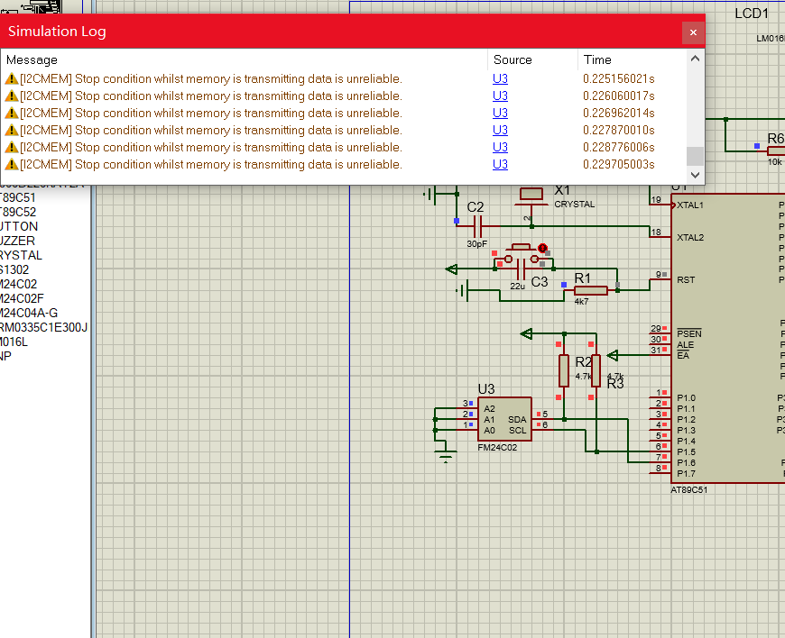785x638 pixels.
Task: Click the Simulation Log scrollbar thumb
Action: click(x=695, y=156)
